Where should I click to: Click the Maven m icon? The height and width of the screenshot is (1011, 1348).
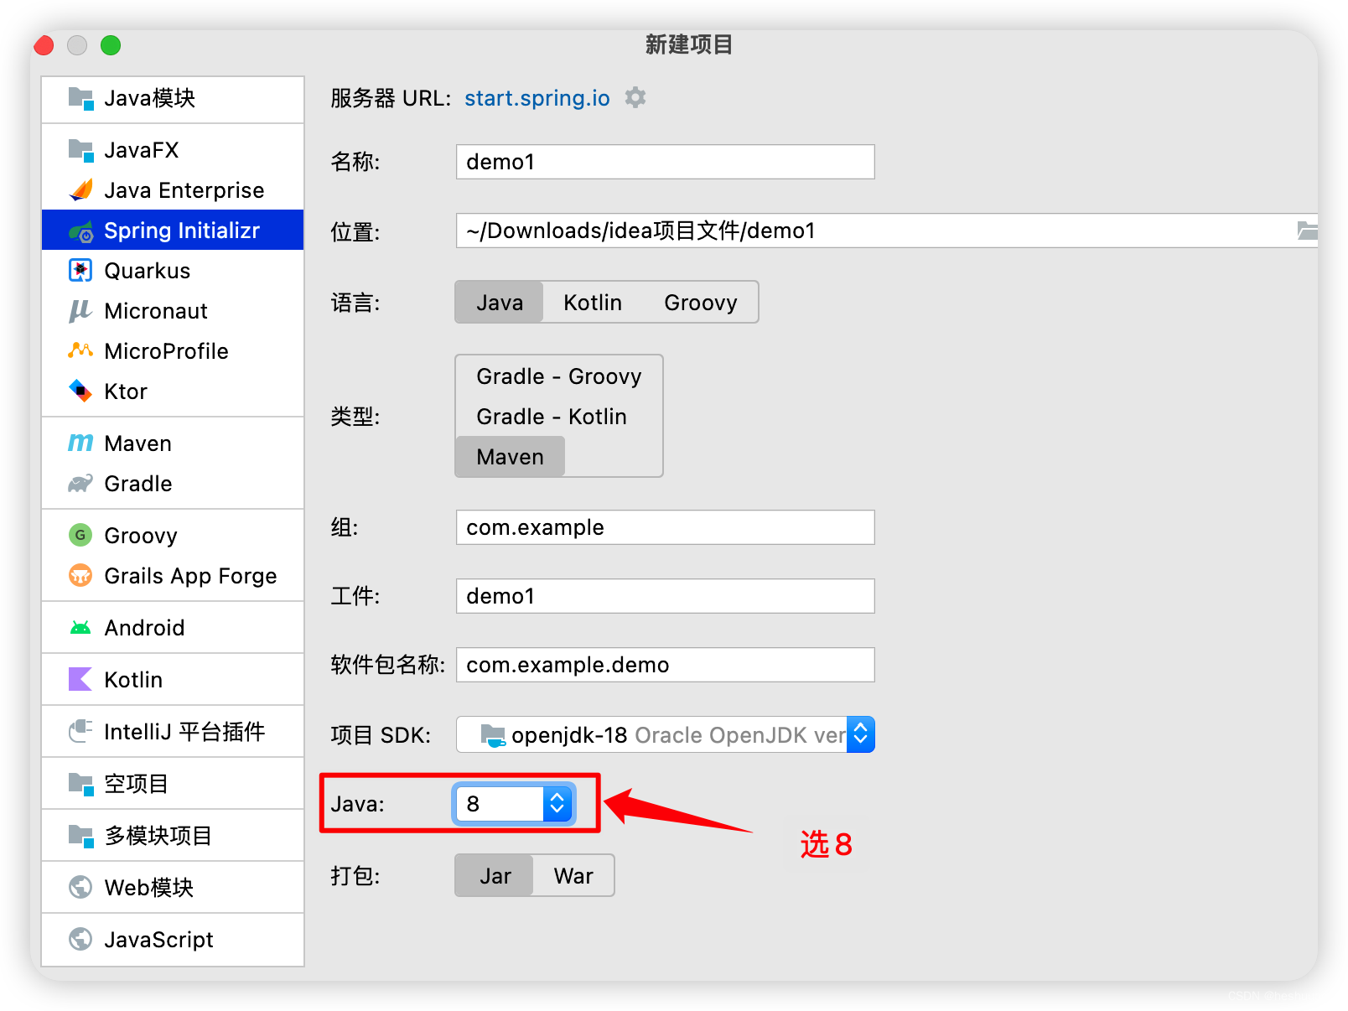point(80,443)
